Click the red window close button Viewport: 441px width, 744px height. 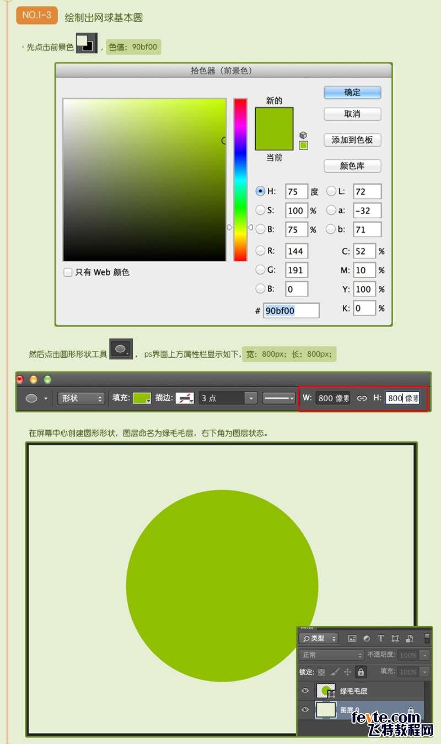(20, 379)
